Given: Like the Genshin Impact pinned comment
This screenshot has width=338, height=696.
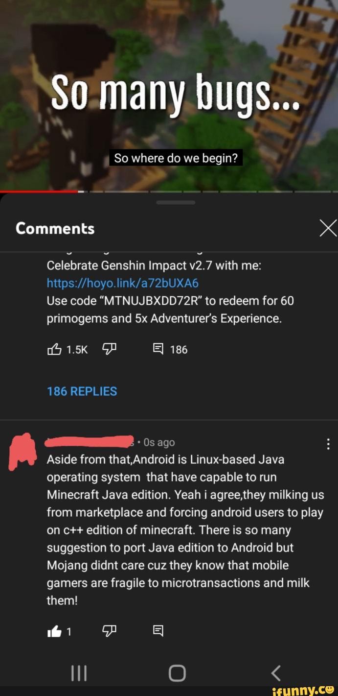Looking at the screenshot, I should point(54,349).
